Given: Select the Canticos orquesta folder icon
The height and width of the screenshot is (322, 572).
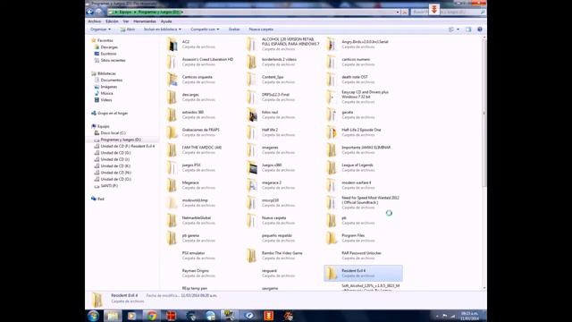Looking at the screenshot, I should [172, 80].
